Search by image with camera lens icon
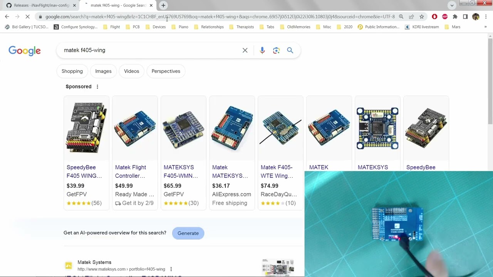This screenshot has height=277, width=493. [x=276, y=50]
